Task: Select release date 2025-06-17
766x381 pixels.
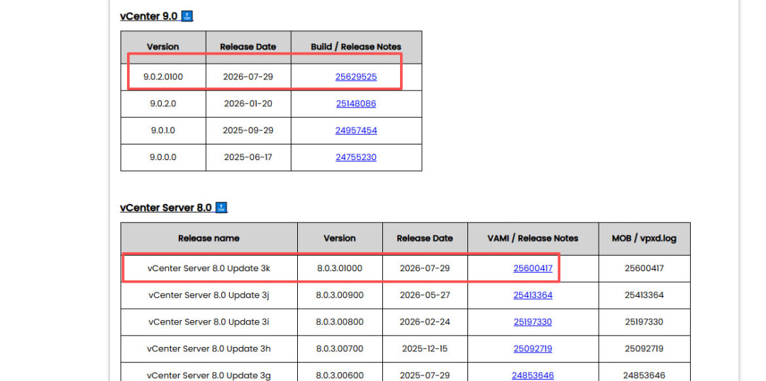Action: tap(248, 157)
